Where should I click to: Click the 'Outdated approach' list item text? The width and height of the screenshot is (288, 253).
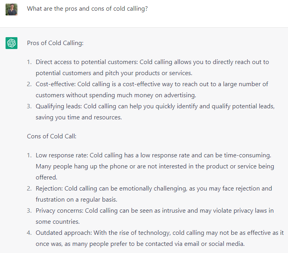[x=160, y=238]
